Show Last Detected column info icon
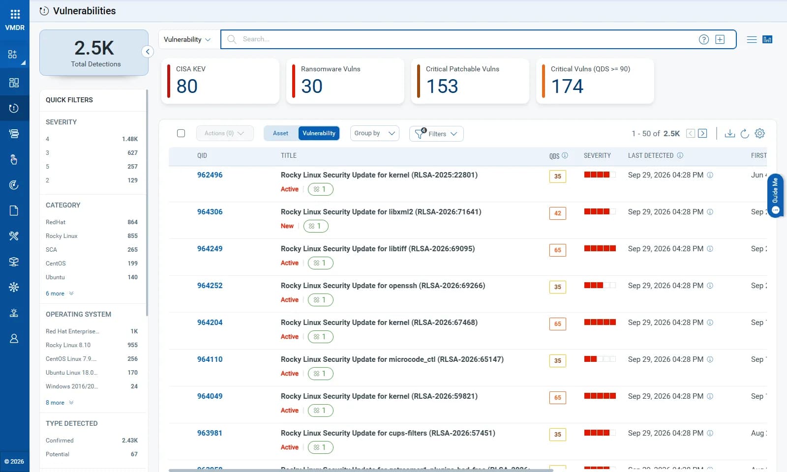The width and height of the screenshot is (787, 472). click(680, 155)
